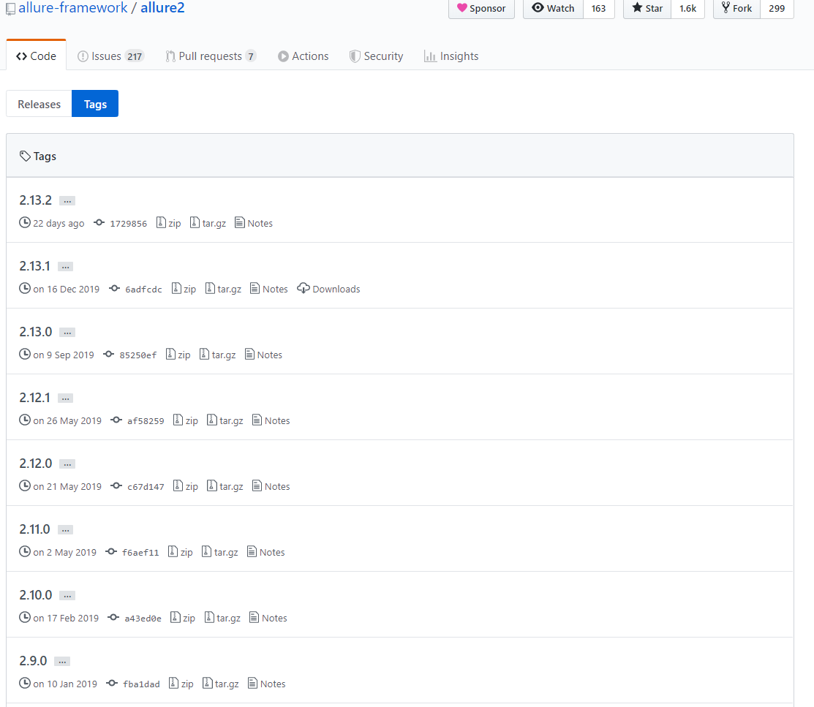Download the 2.9.0 tar.gz archive

pyautogui.click(x=221, y=684)
